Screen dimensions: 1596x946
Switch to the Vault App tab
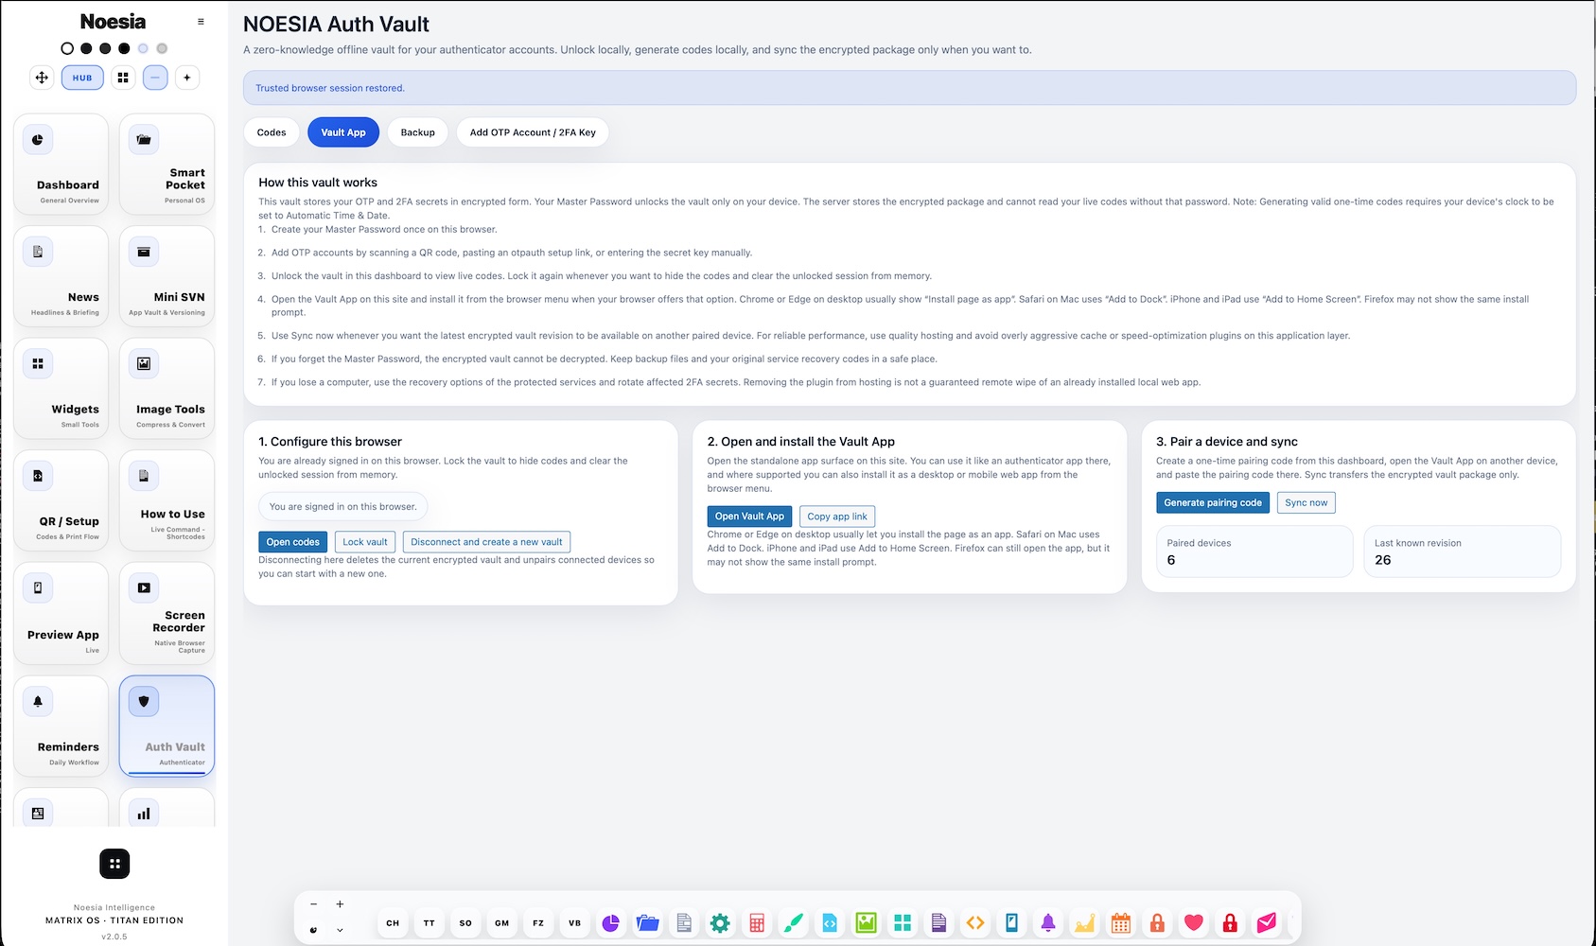[343, 132]
